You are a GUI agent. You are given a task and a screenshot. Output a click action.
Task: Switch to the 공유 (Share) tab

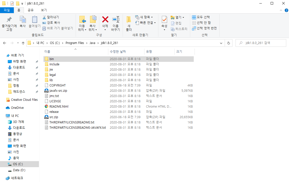pyautogui.click(x=31, y=10)
